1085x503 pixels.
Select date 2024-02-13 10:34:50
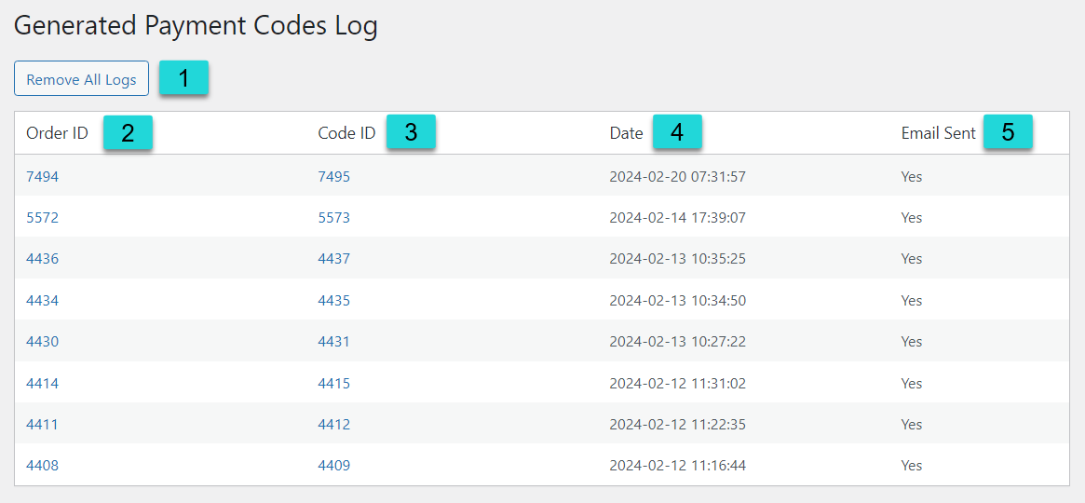click(677, 300)
